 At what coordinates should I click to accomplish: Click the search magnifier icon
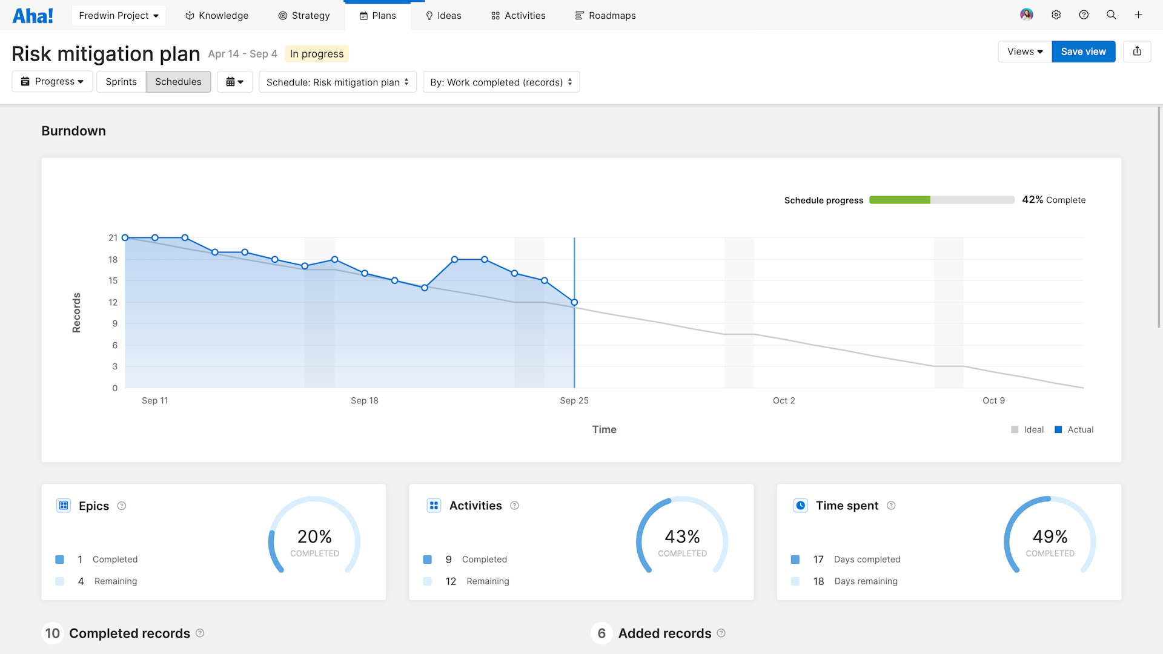(x=1111, y=15)
